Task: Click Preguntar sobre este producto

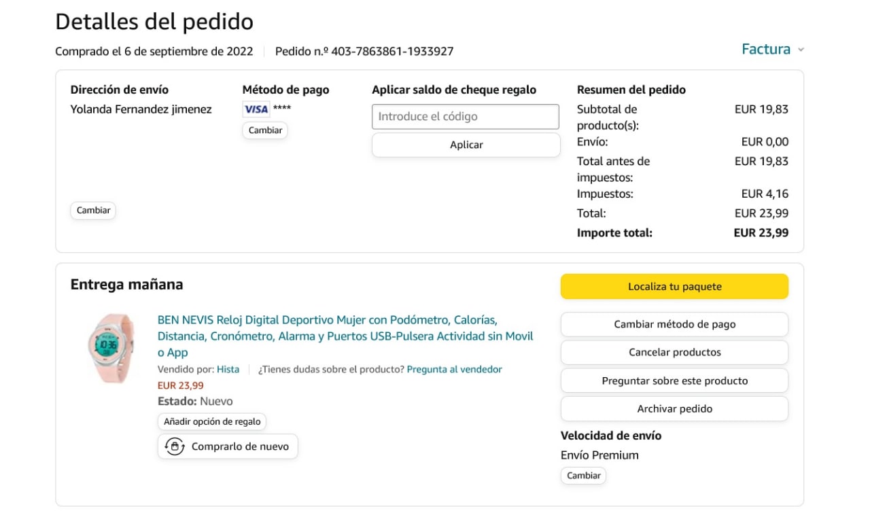Action: 674,381
